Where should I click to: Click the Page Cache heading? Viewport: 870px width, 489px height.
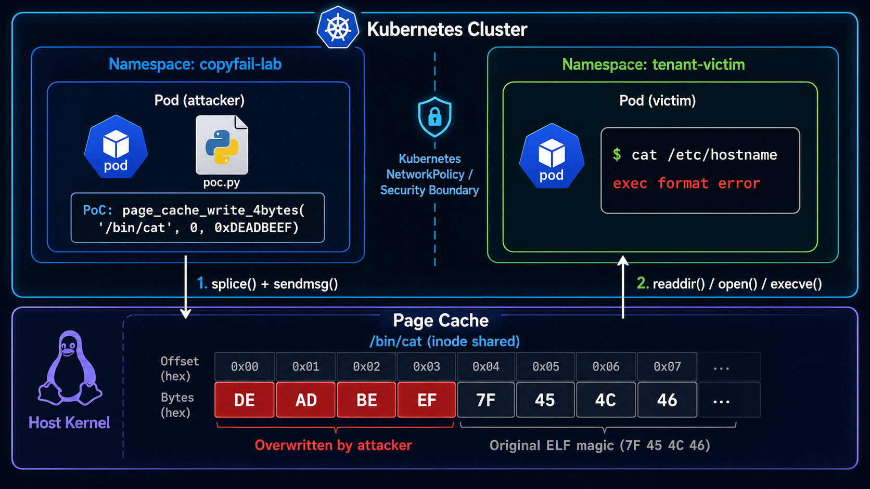tap(441, 321)
